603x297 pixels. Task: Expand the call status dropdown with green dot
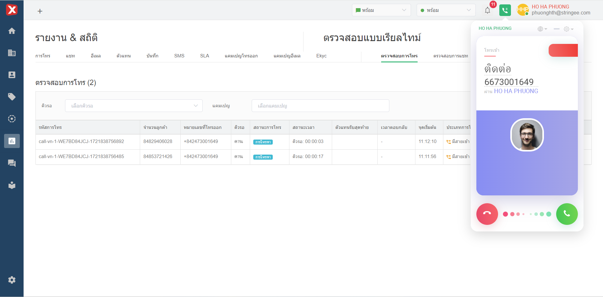[446, 10]
